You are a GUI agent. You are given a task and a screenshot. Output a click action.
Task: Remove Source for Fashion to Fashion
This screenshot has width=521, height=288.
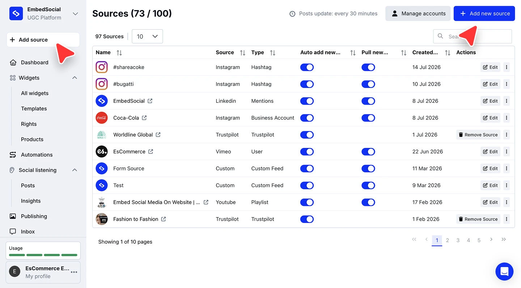(478, 219)
